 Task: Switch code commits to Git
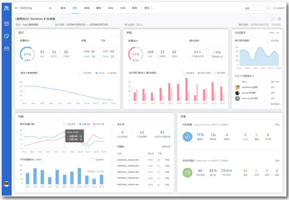point(278,33)
